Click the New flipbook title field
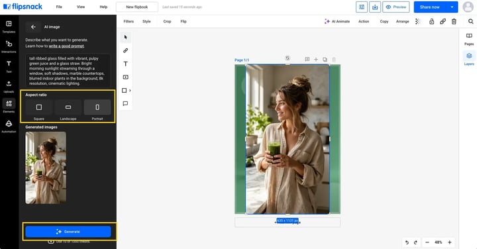This screenshot has width=477, height=249. (x=137, y=7)
